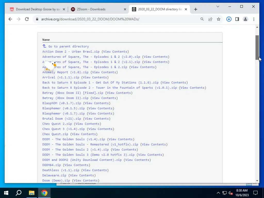Download DOOM - The Golden Souls (v1.4).zip
The height and width of the screenshot is (198, 264).
pos(73,139)
